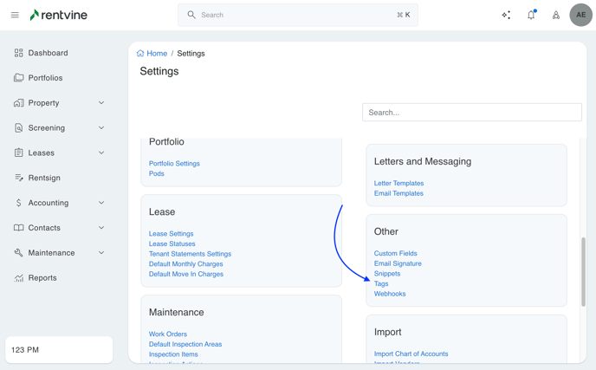Viewport: 596px width, 370px height.
Task: Open the icon left of user avatar
Action: click(555, 15)
